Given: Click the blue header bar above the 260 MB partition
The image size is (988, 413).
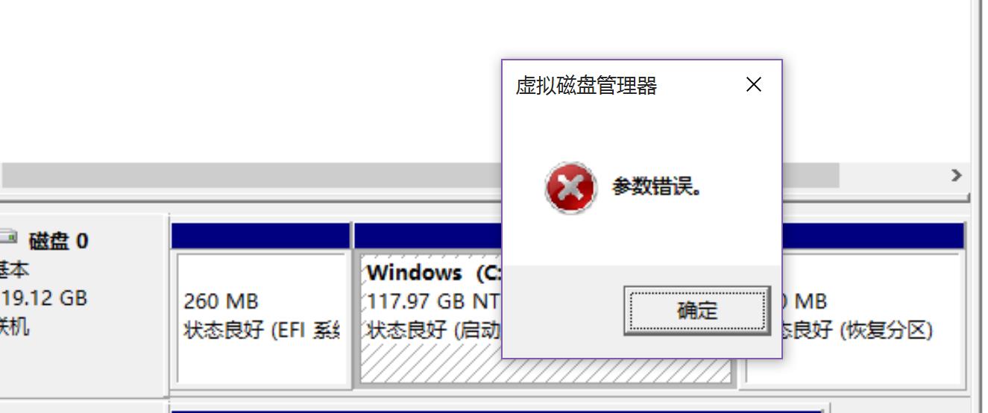Looking at the screenshot, I should point(260,236).
